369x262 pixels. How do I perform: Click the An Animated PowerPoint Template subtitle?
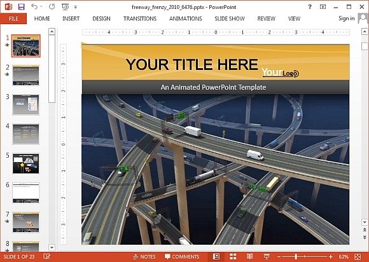(x=213, y=87)
